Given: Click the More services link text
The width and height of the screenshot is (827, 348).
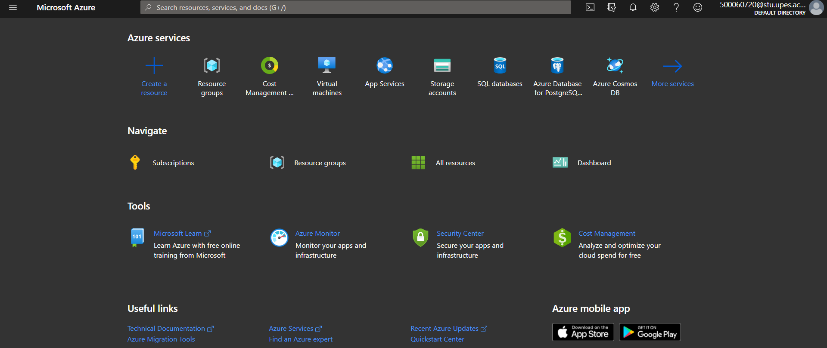Looking at the screenshot, I should click(x=673, y=84).
